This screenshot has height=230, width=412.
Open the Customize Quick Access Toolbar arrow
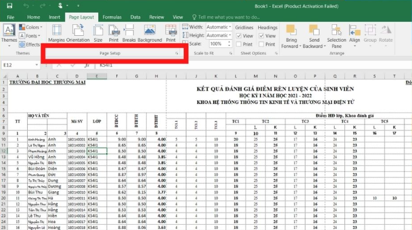[x=78, y=6]
